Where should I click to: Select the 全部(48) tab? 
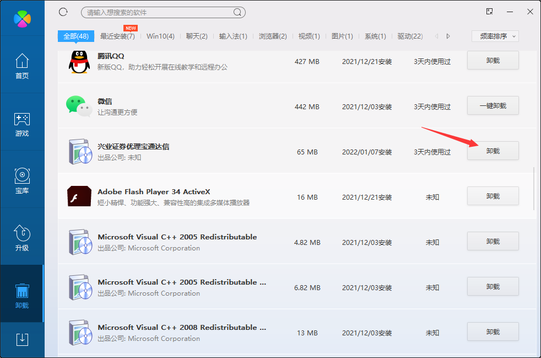[x=76, y=36]
